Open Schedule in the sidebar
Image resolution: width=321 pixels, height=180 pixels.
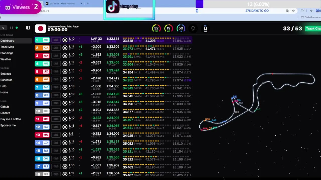click(x=6, y=80)
